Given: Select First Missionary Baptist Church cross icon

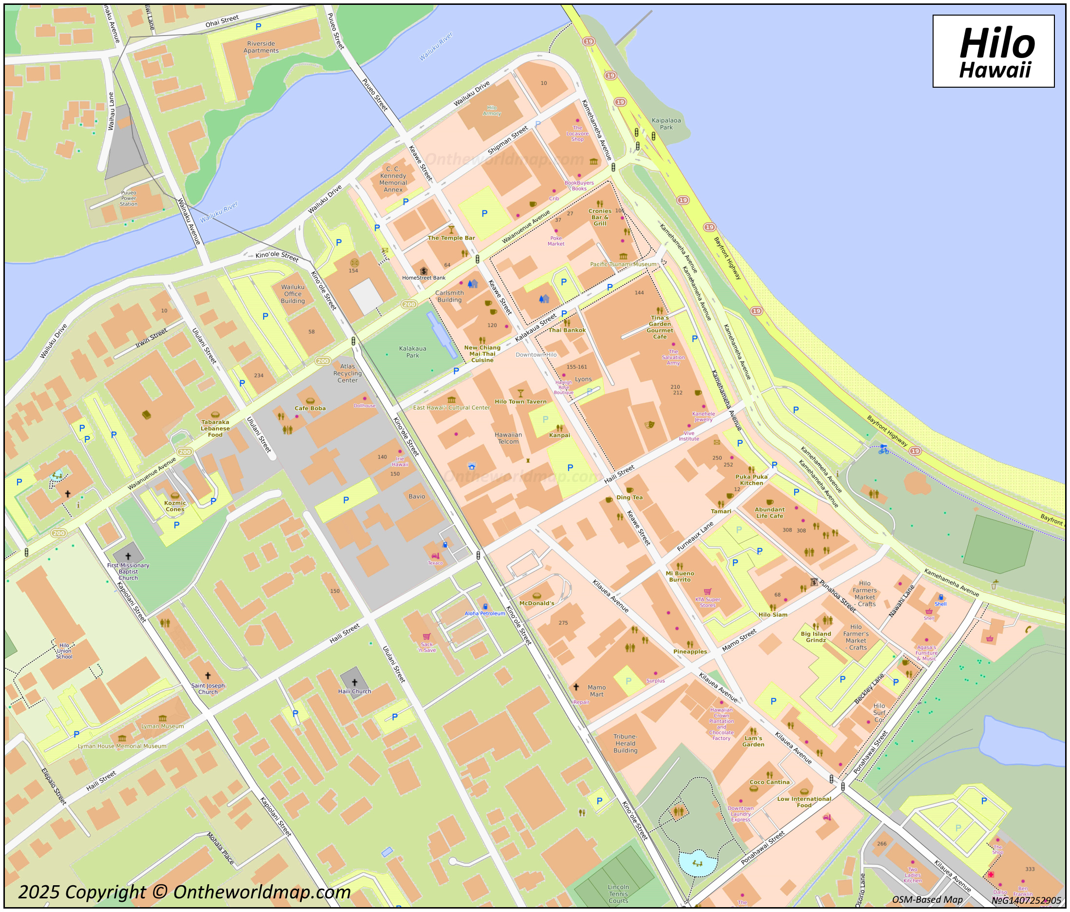Looking at the screenshot, I should (128, 557).
